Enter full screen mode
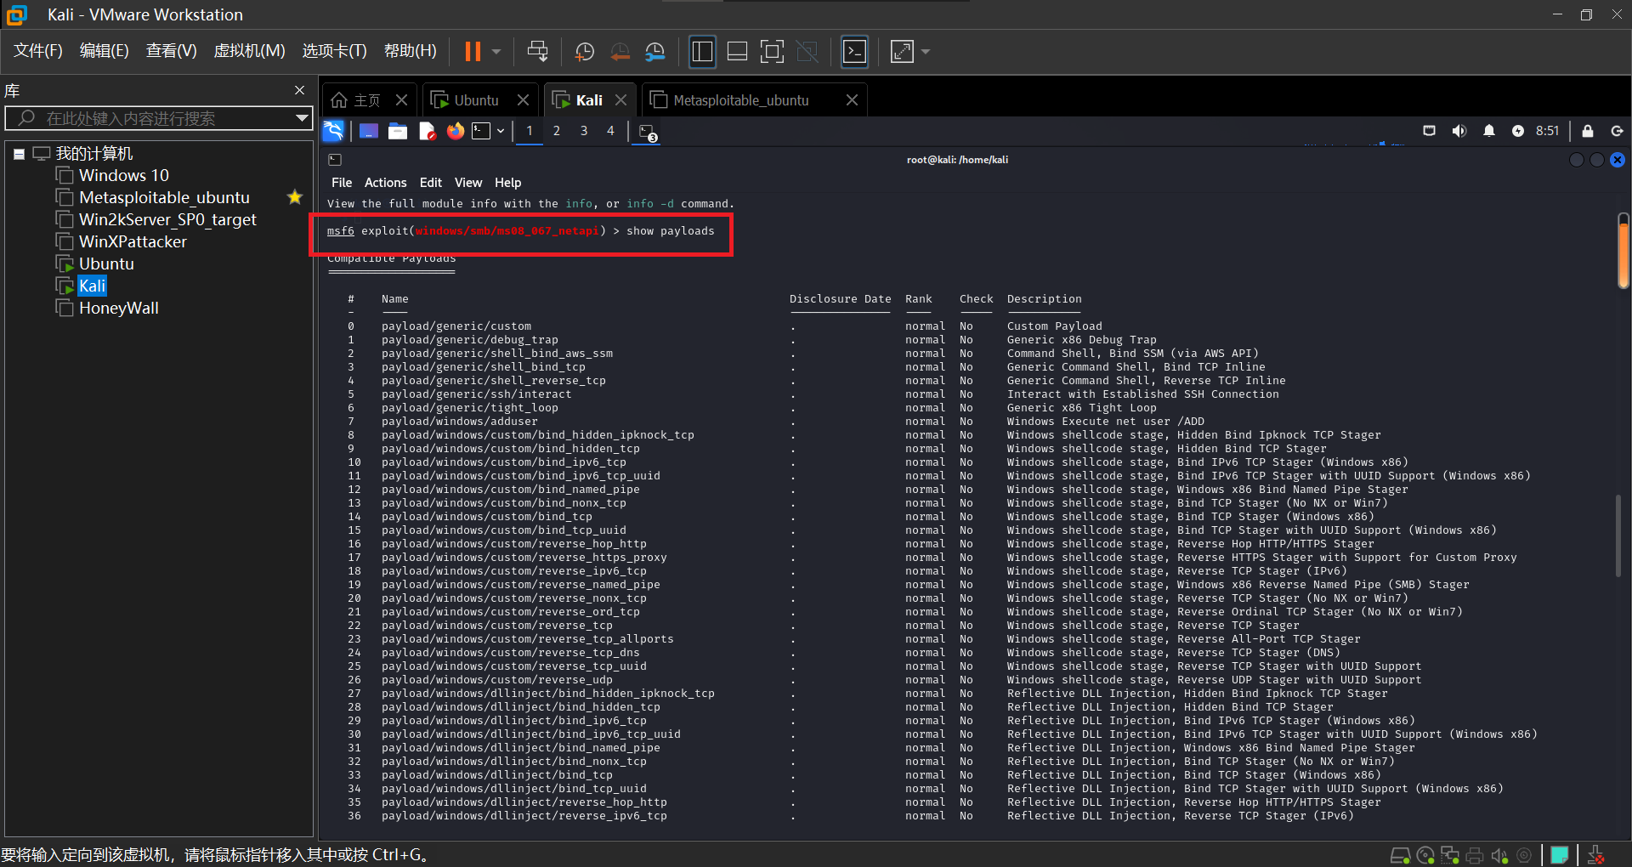The image size is (1632, 867). 772,52
